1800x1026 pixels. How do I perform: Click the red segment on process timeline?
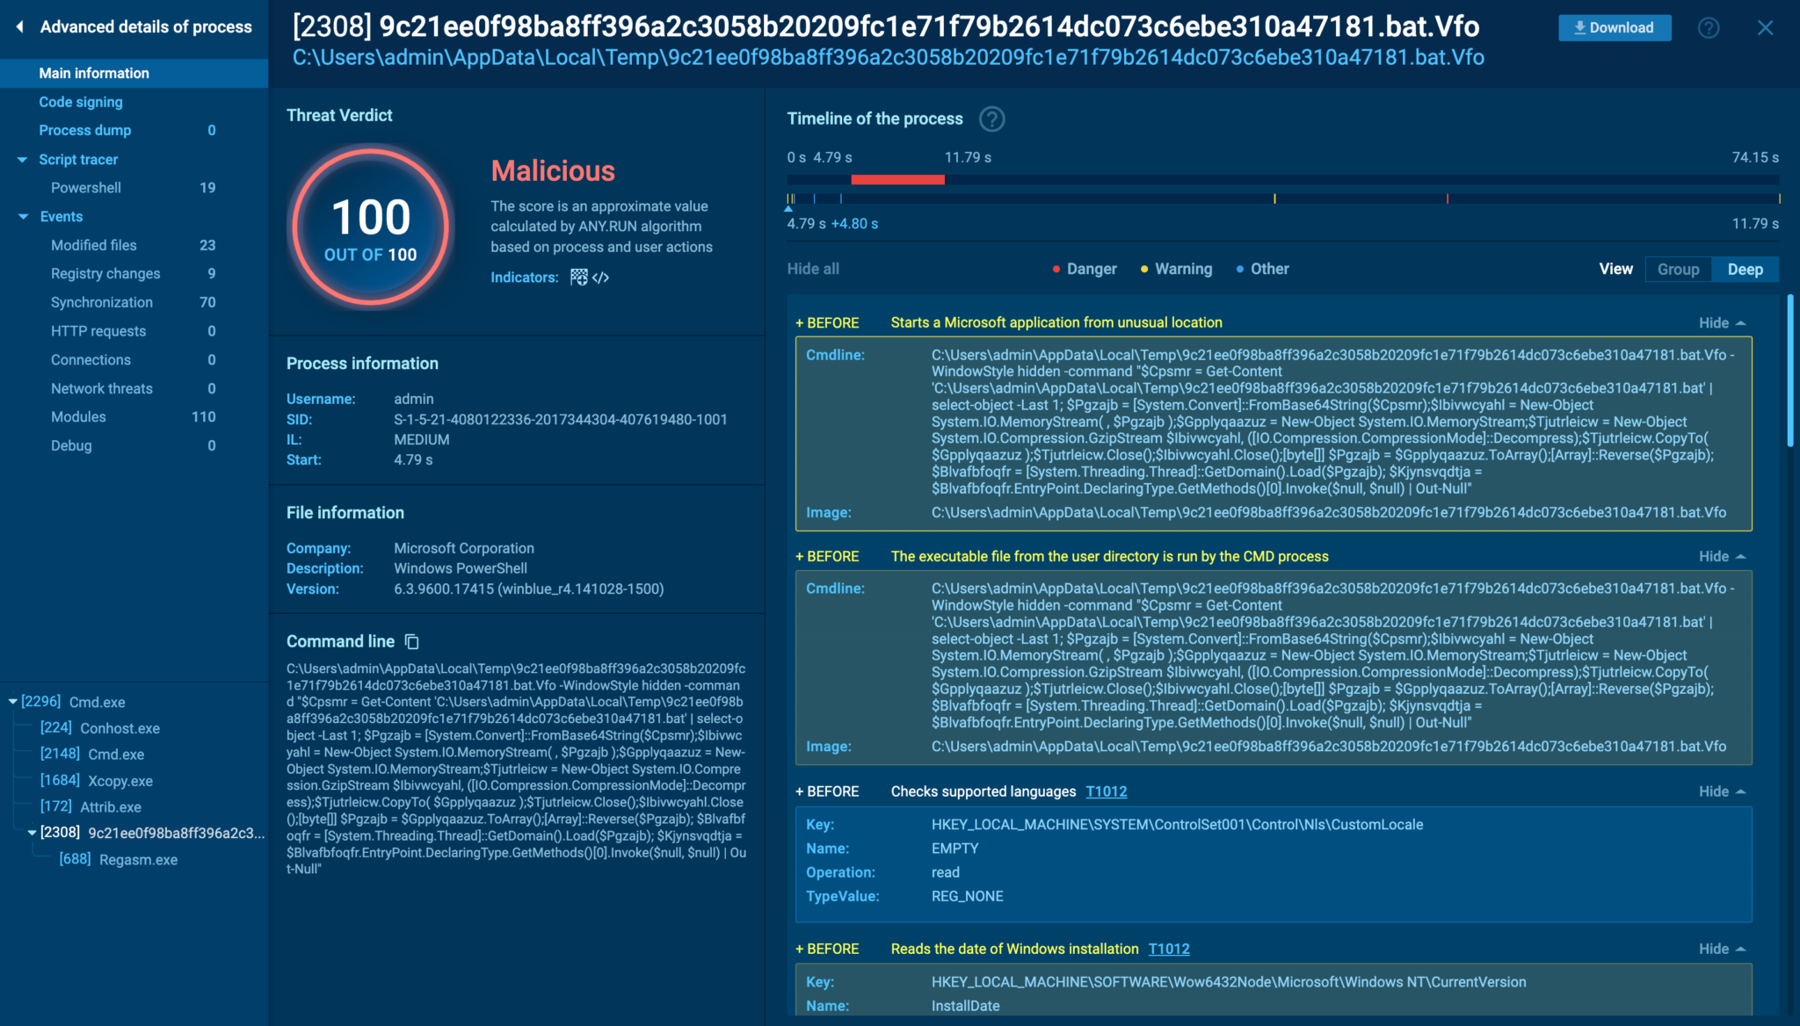point(897,179)
